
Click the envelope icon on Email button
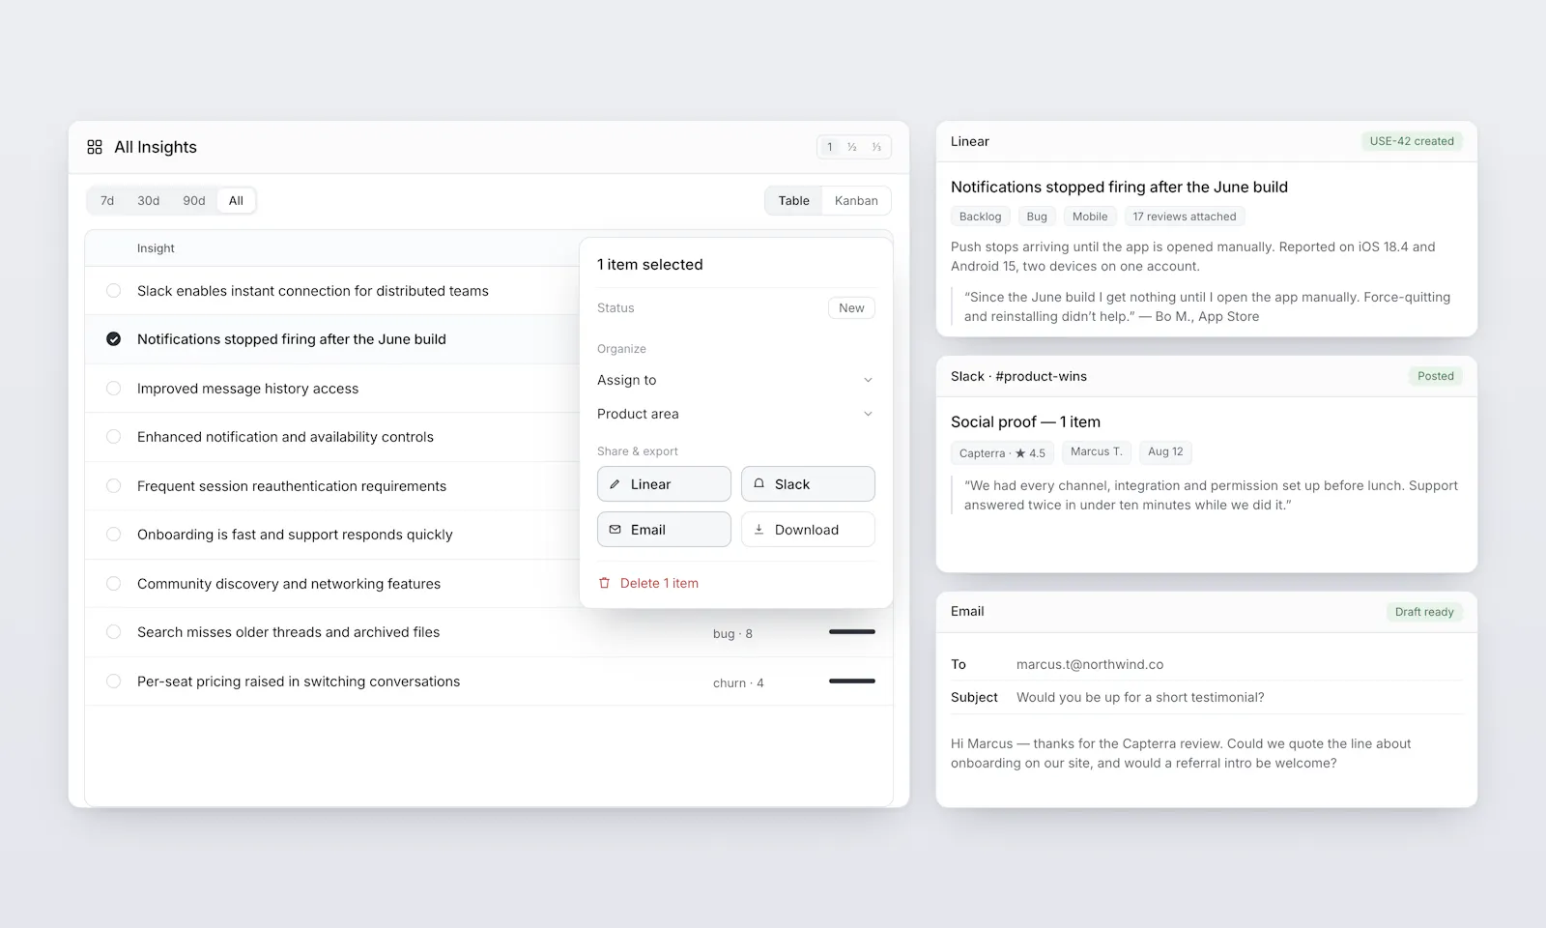[x=615, y=530]
